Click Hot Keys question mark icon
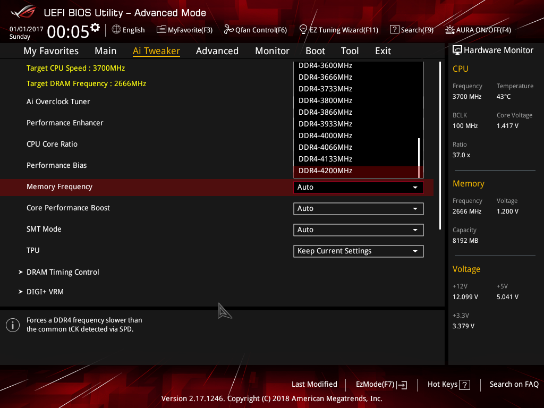 [x=464, y=385]
